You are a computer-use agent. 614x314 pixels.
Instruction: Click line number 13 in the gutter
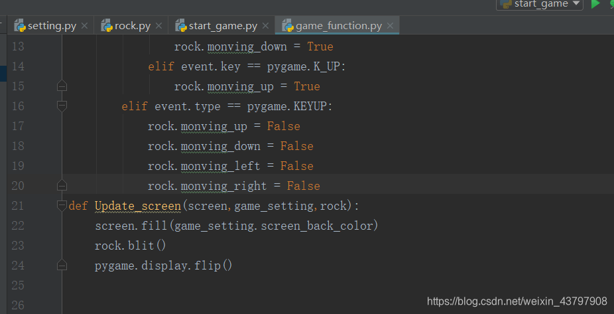click(x=18, y=46)
